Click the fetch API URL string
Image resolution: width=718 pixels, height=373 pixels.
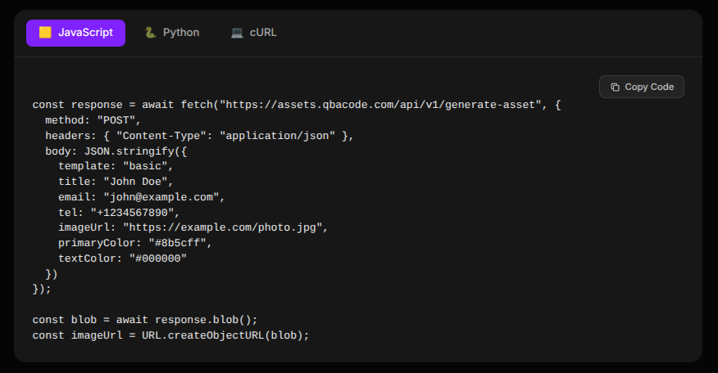pyautogui.click(x=383, y=105)
